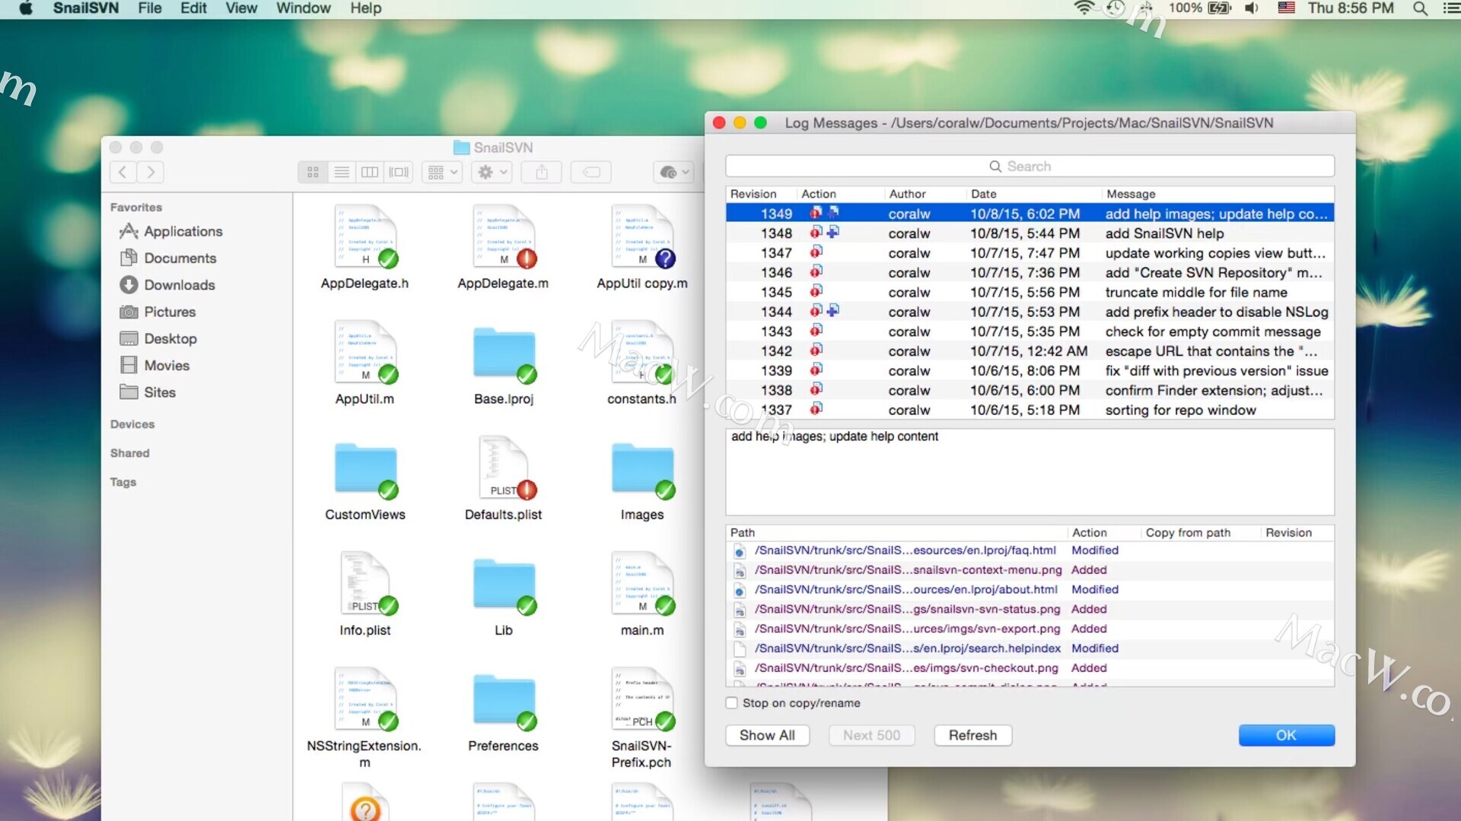This screenshot has height=821, width=1461.
Task: Select the snailsvn-context-menu.png path row
Action: click(x=1030, y=570)
